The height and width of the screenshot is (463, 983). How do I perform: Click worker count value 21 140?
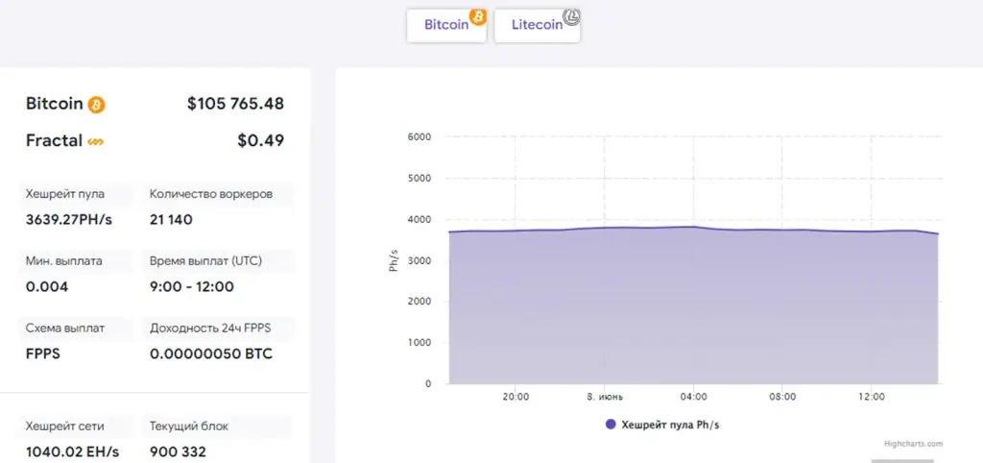(x=171, y=220)
